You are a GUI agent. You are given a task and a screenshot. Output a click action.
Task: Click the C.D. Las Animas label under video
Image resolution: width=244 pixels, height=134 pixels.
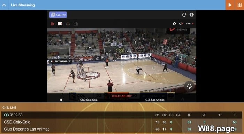(155, 100)
